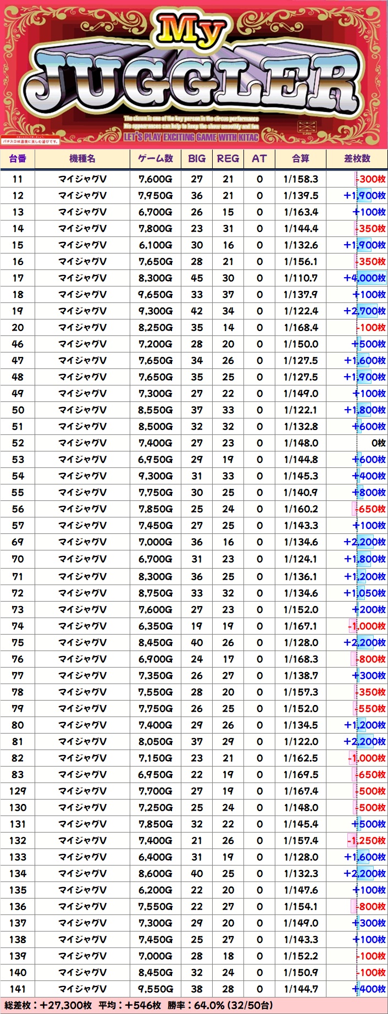Click REG count 37 for machine 18
Viewport: 388px width, 1014px height.
pyautogui.click(x=228, y=294)
